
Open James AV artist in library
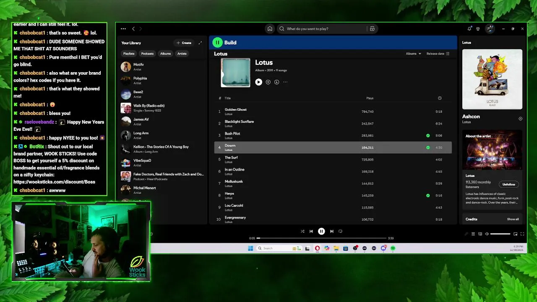tap(162, 122)
